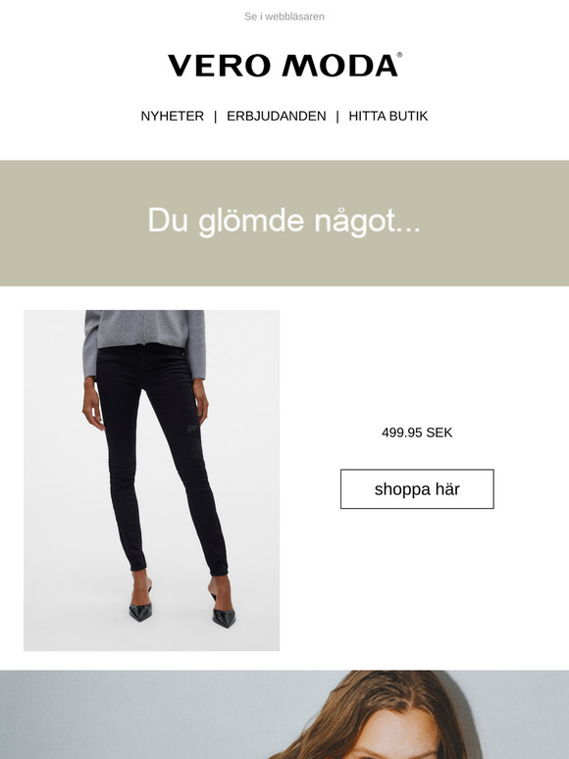Click the 499.95 SEK price text
569x759 pixels.
(x=417, y=432)
